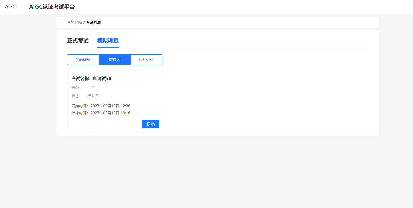
Task: Click the 考试列表 breadcrumb
Action: [94, 22]
